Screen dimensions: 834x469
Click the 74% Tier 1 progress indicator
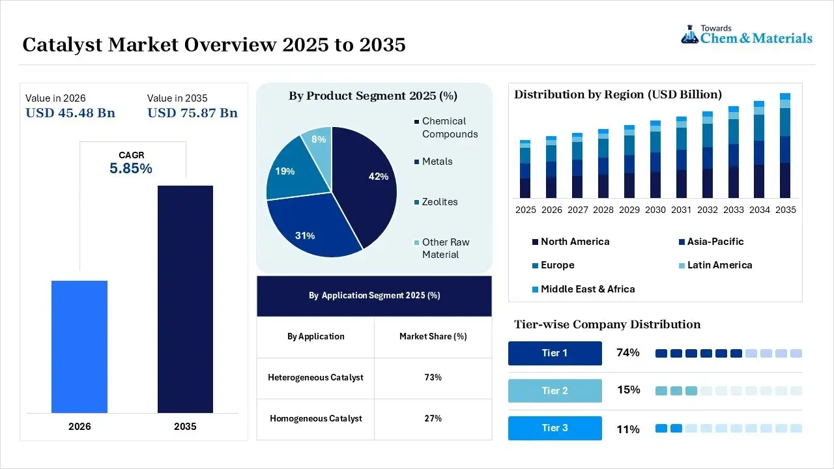[x=728, y=353]
